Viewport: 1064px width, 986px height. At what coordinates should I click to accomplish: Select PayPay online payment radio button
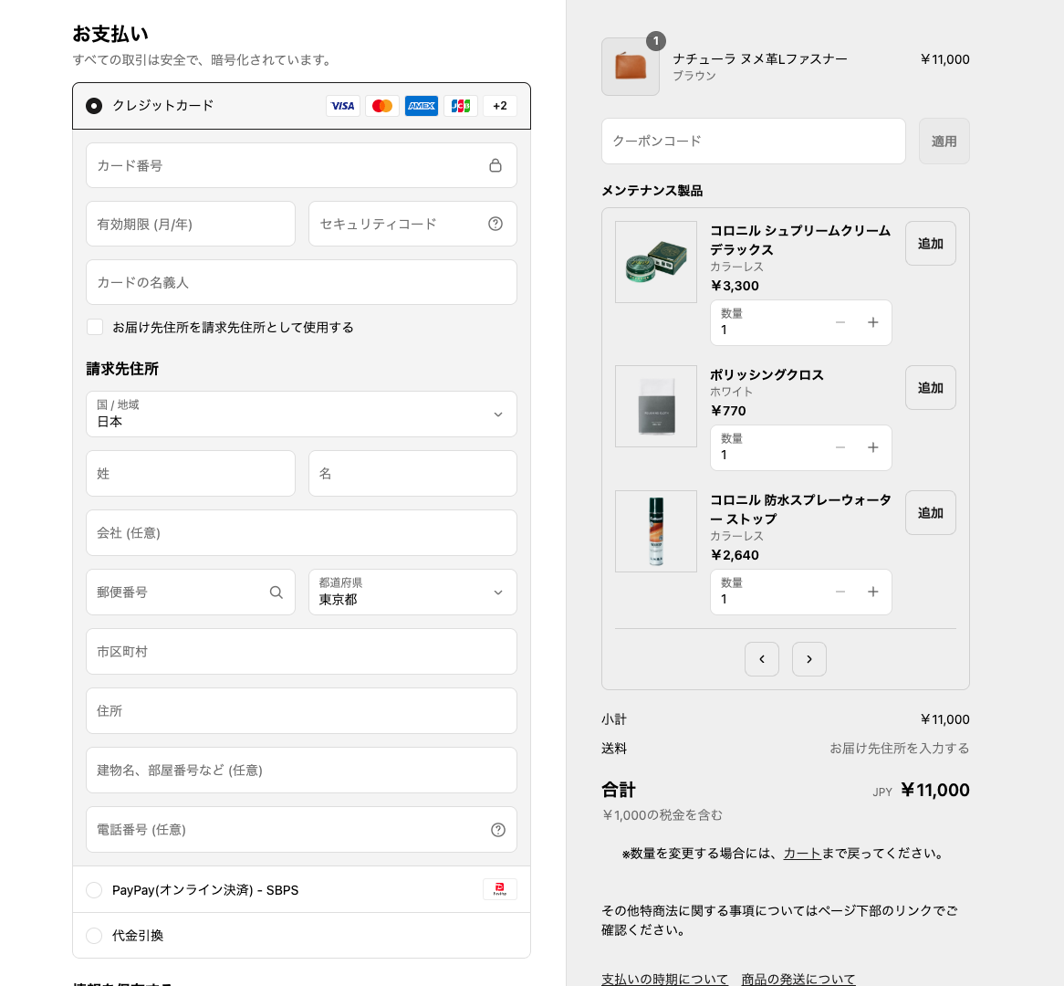pyautogui.click(x=94, y=890)
